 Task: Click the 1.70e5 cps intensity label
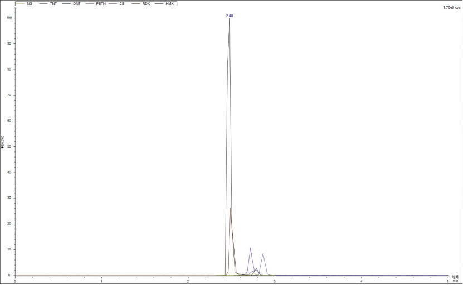[451, 8]
